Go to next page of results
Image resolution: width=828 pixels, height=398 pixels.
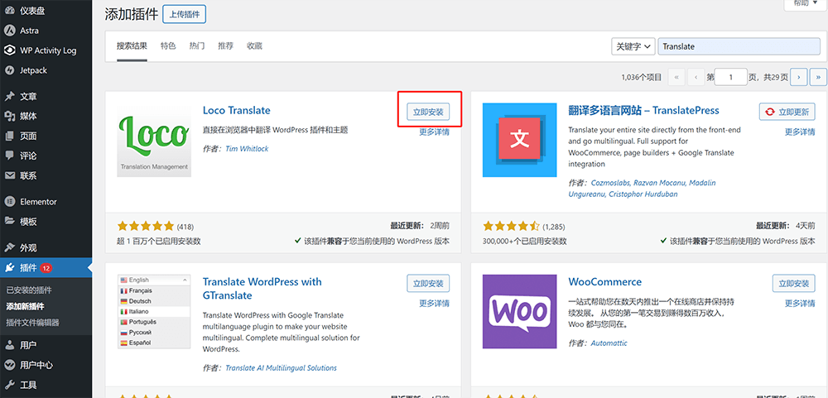pyautogui.click(x=798, y=77)
